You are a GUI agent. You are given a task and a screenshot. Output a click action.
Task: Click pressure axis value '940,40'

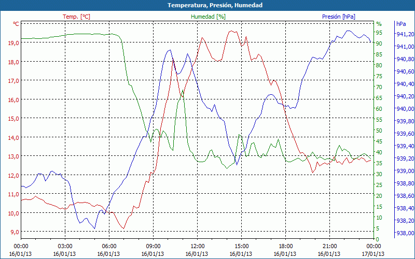click(x=405, y=84)
